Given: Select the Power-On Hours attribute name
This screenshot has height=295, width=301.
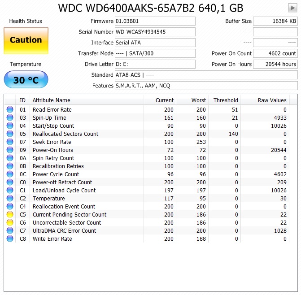Looking at the screenshot, I should (53, 150).
